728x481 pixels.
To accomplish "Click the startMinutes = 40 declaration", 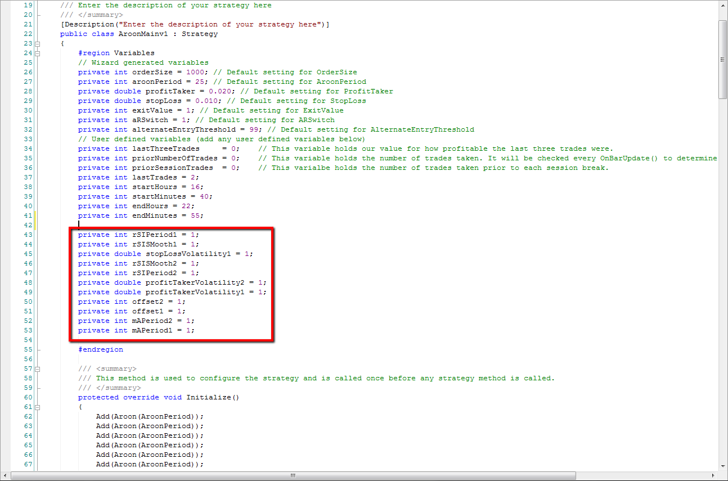I will point(145,196).
